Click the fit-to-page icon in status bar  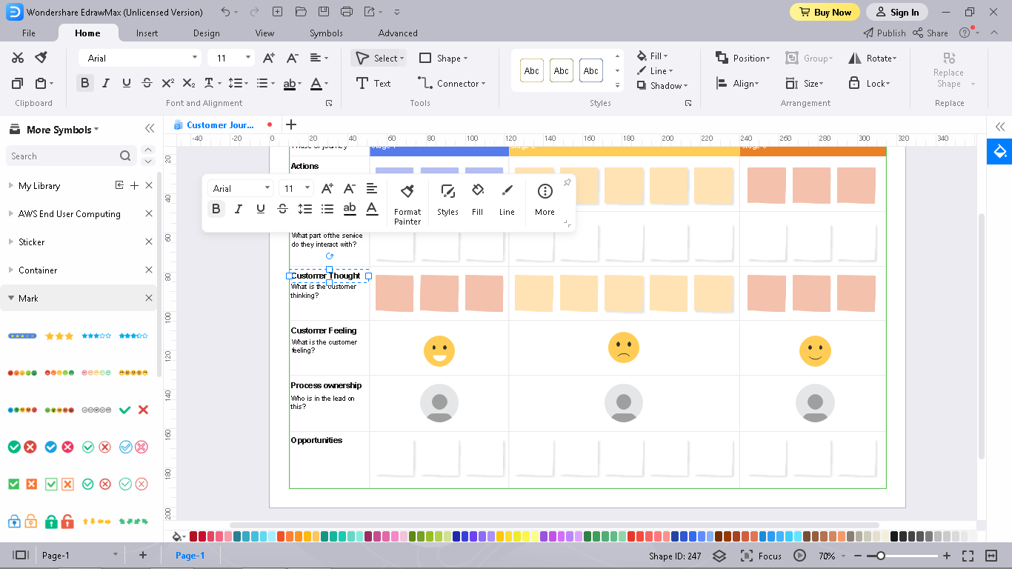968,556
